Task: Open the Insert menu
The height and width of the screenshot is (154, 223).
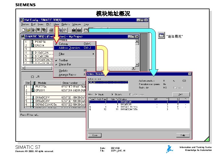Action: (41, 24)
